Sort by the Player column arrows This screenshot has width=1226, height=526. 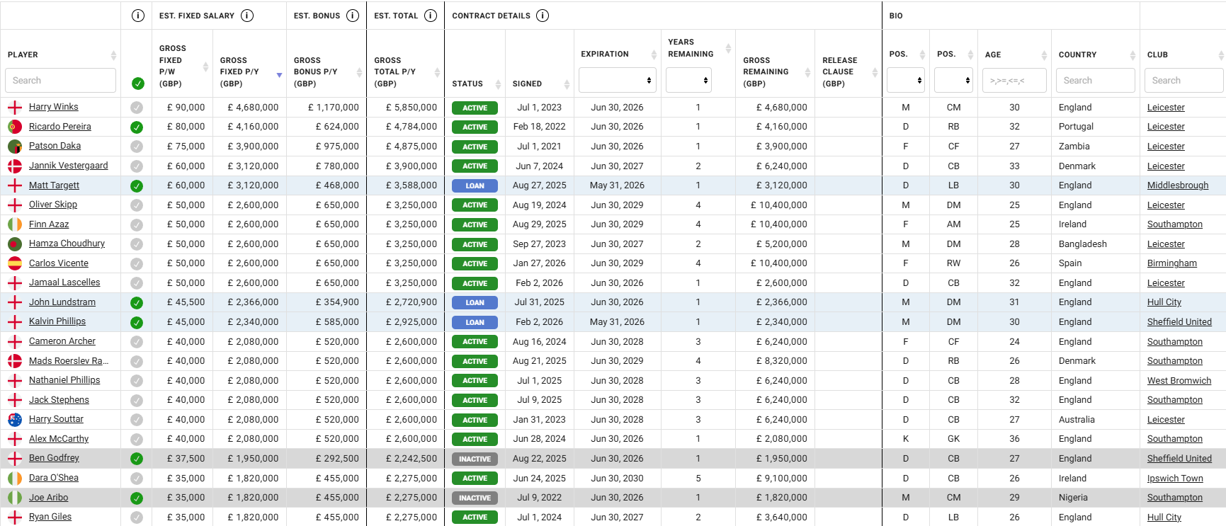pos(113,55)
